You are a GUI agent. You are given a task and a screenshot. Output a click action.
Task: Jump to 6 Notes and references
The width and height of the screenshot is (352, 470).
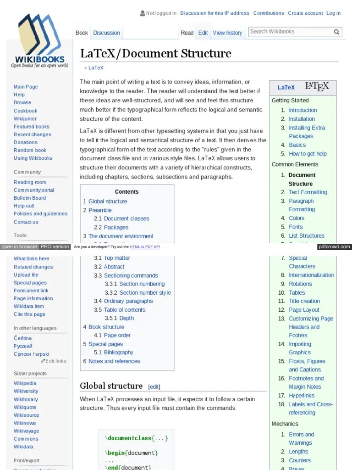[x=114, y=361]
